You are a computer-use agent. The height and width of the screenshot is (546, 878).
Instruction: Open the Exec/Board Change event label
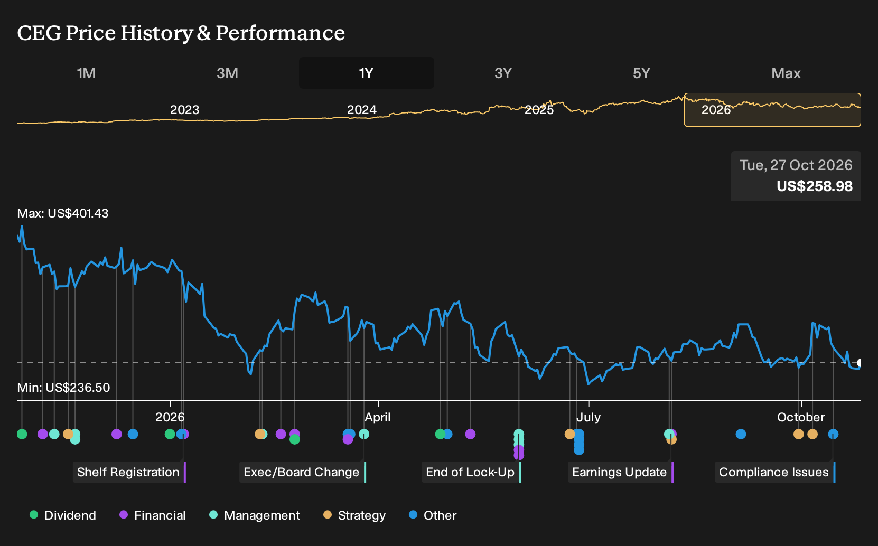click(x=303, y=472)
